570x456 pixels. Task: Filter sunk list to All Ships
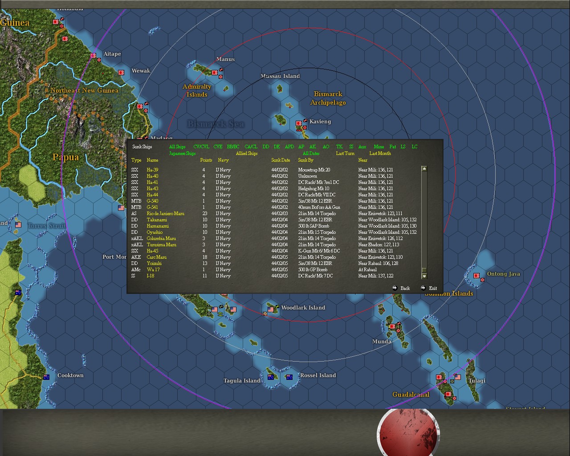pyautogui.click(x=177, y=147)
